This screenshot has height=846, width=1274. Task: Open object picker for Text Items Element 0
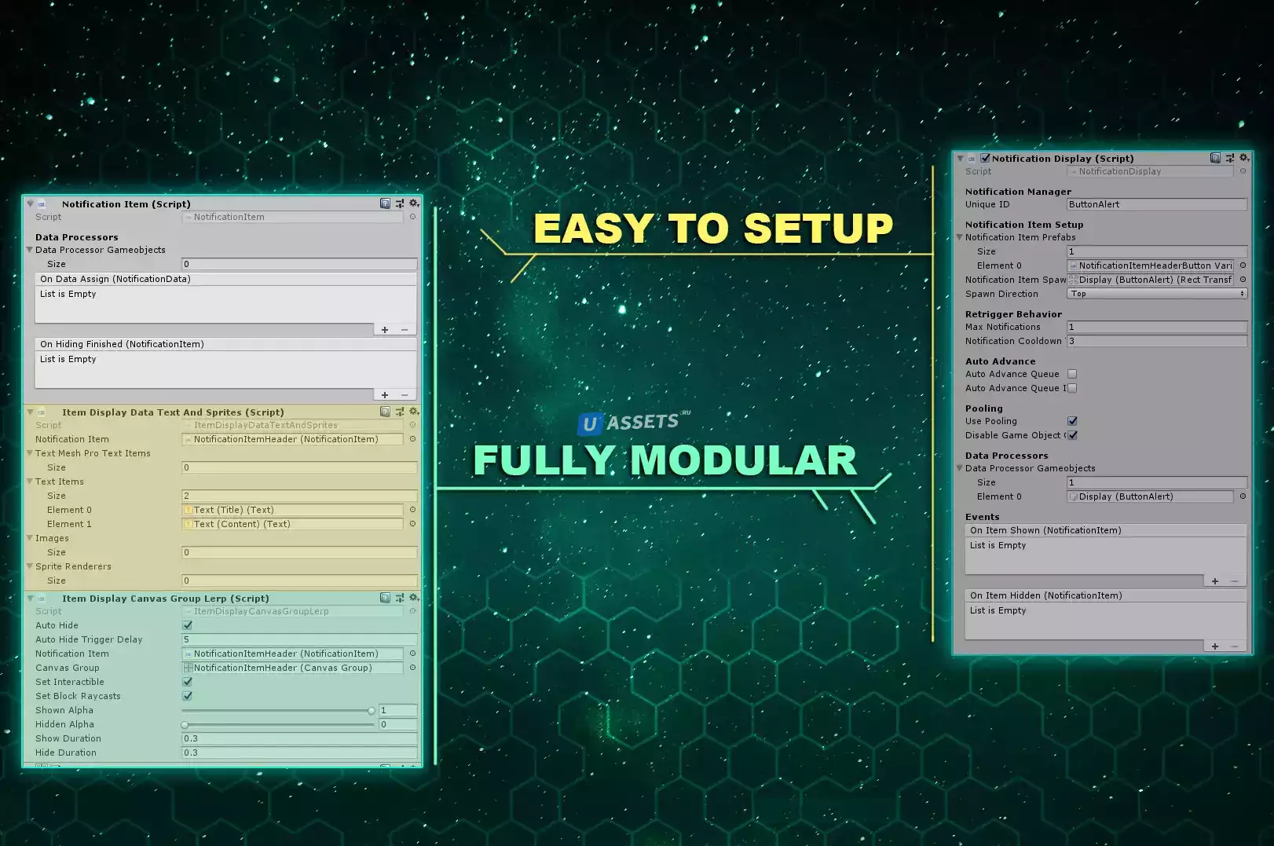pos(412,510)
